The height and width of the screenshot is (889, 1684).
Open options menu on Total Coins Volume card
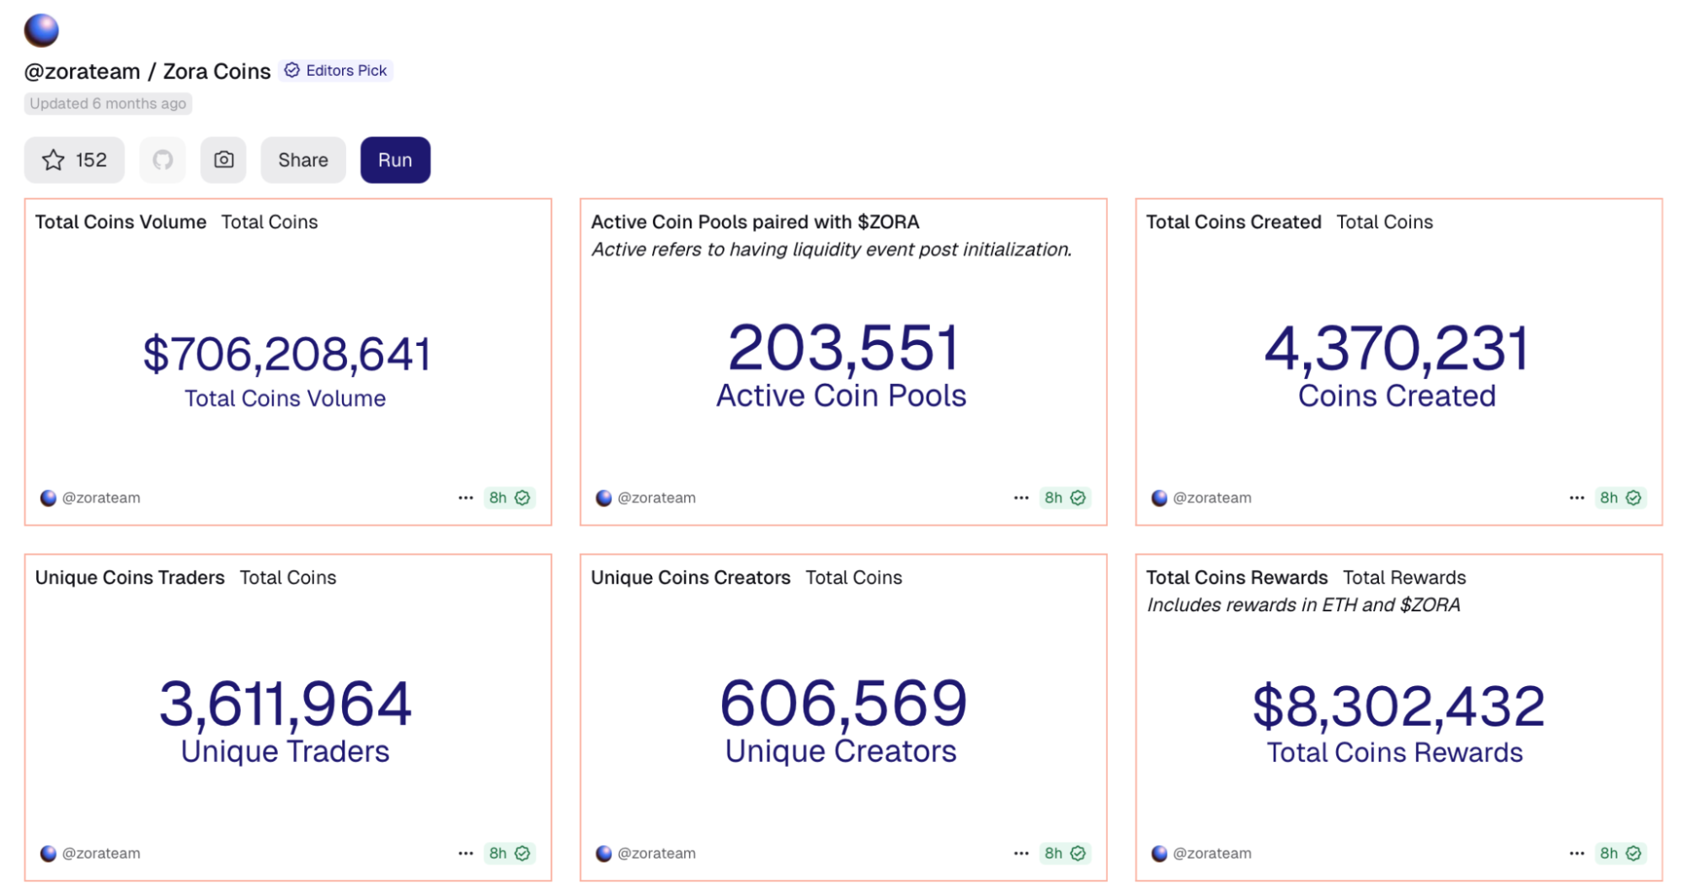pyautogui.click(x=466, y=498)
